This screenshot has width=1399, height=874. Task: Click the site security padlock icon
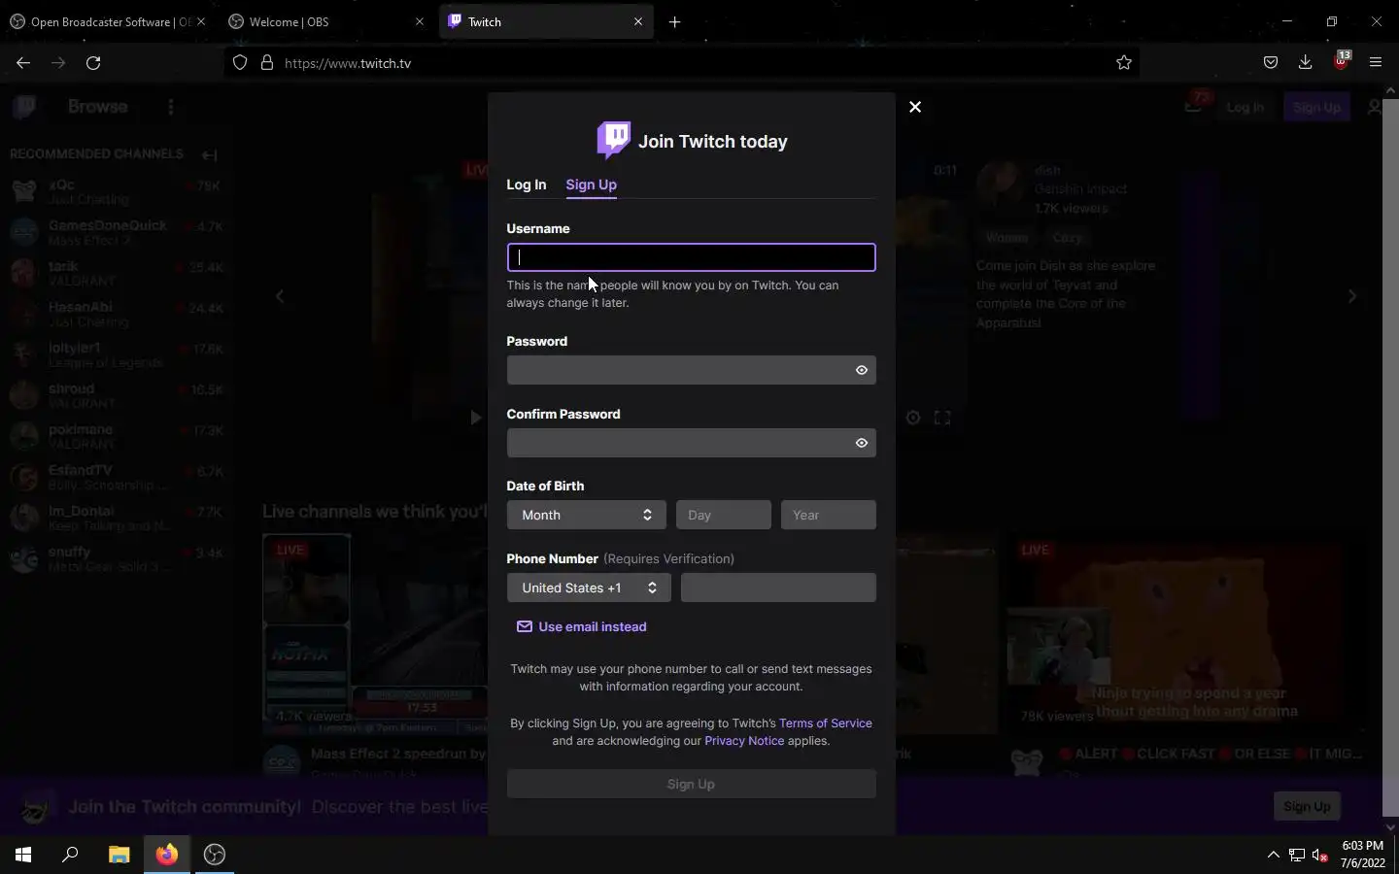[x=267, y=62]
